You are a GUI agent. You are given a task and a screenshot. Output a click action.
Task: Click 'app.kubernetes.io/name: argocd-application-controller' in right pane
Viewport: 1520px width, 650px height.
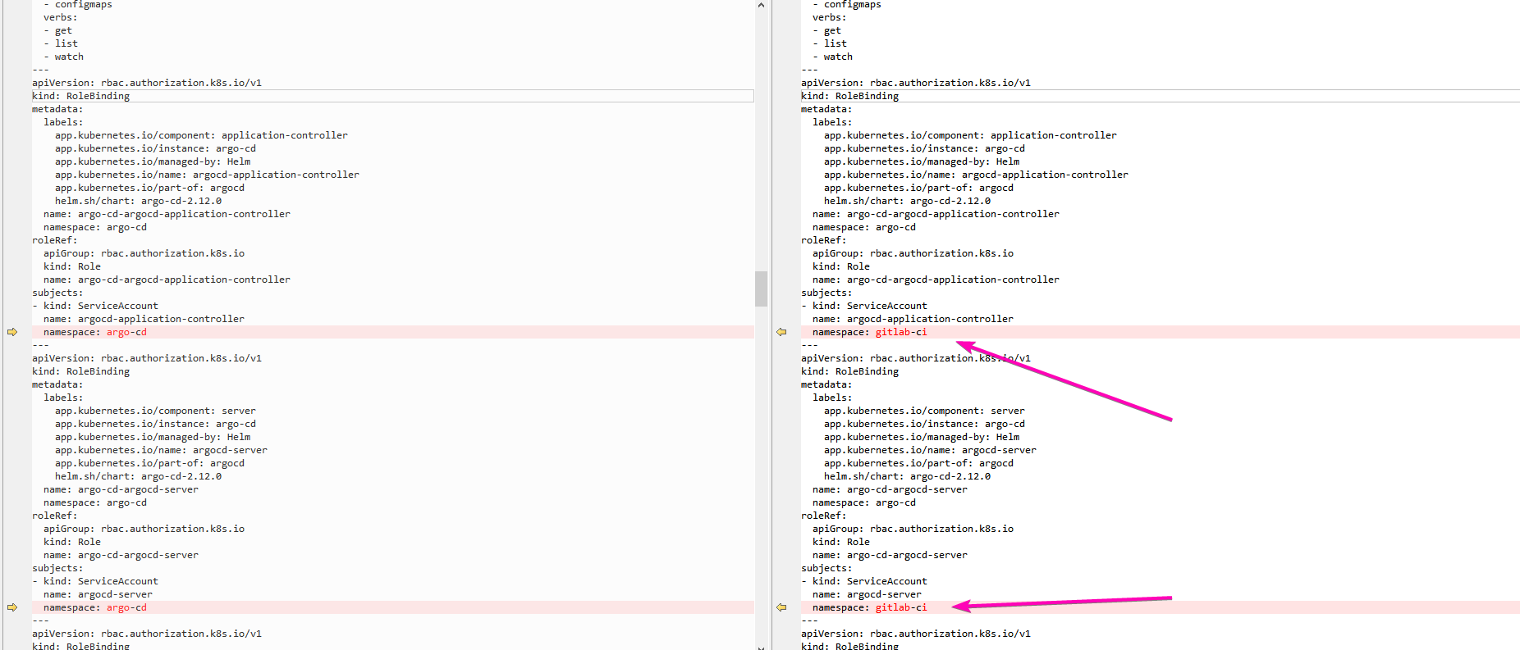click(x=976, y=175)
